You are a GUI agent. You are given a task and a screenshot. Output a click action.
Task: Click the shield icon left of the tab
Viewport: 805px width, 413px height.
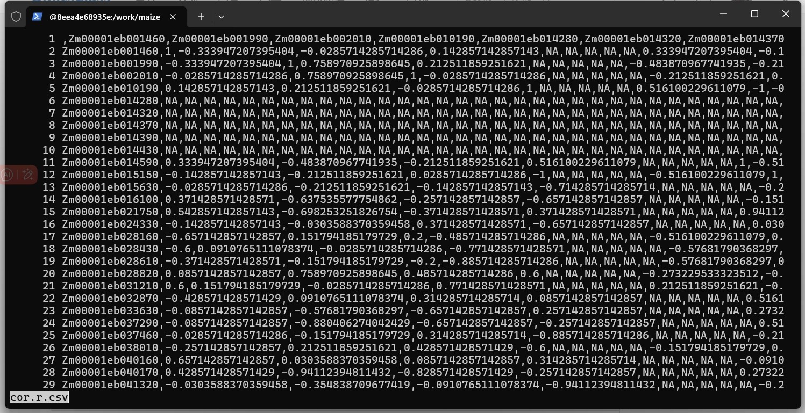(16, 17)
